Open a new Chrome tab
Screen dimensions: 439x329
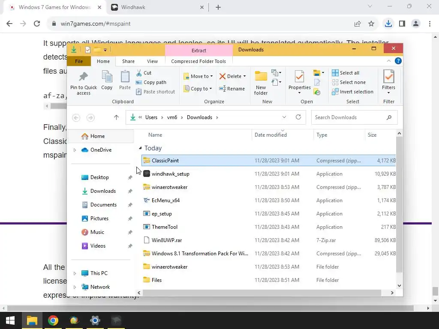218,7
